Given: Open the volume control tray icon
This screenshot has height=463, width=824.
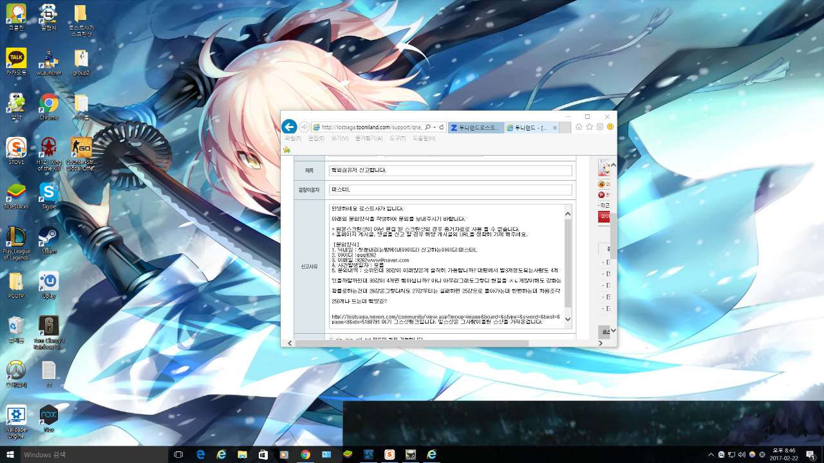Looking at the screenshot, I should coord(742,455).
